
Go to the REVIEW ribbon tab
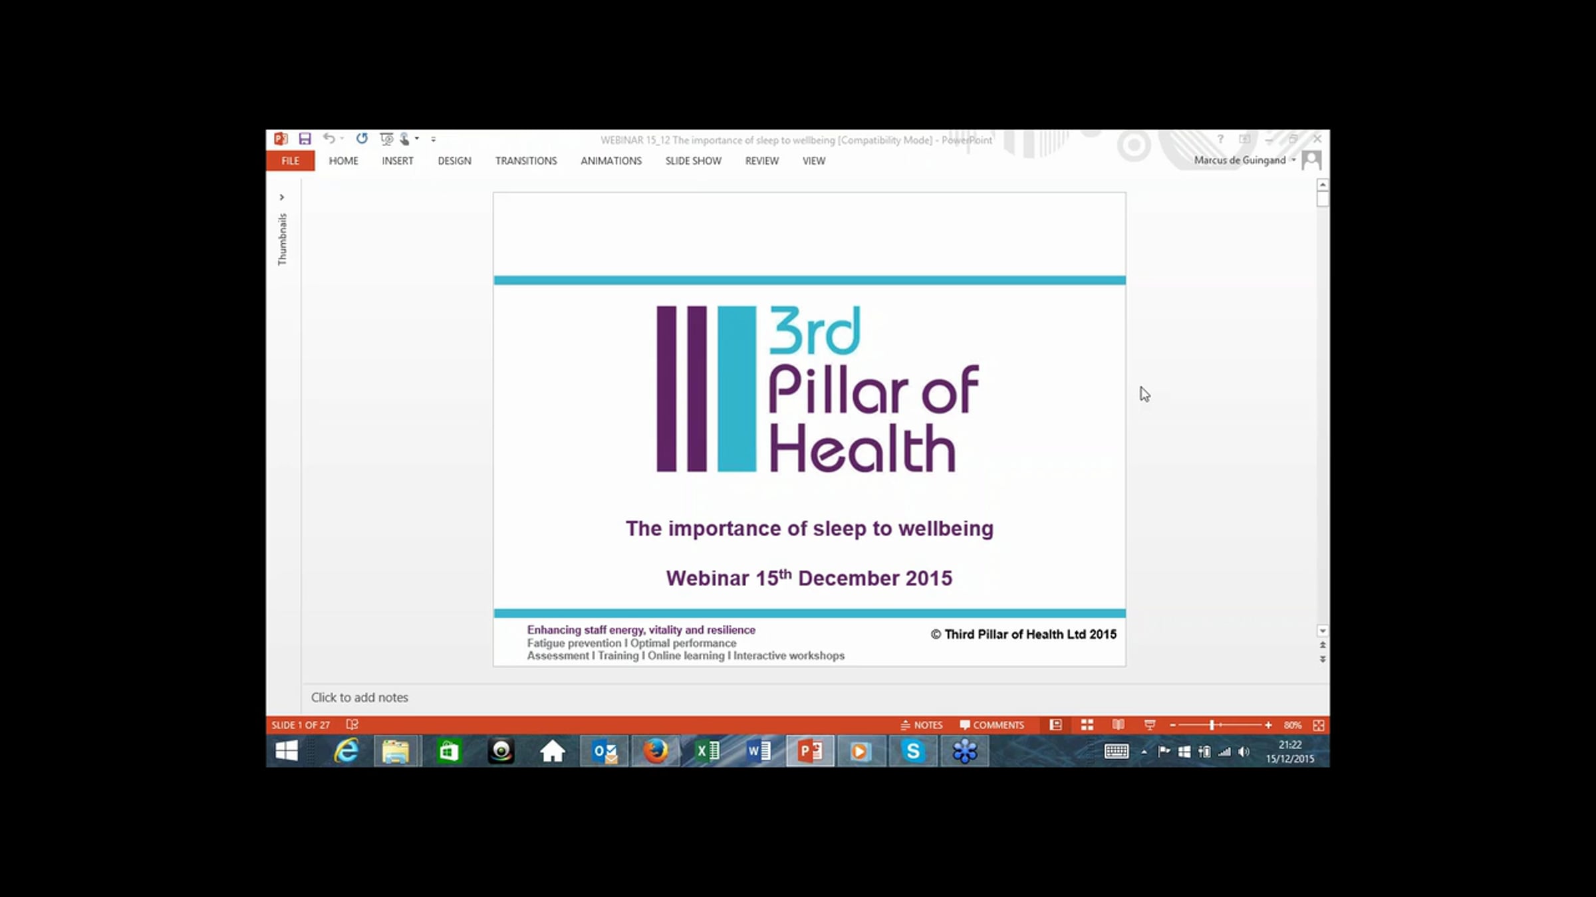tap(761, 161)
